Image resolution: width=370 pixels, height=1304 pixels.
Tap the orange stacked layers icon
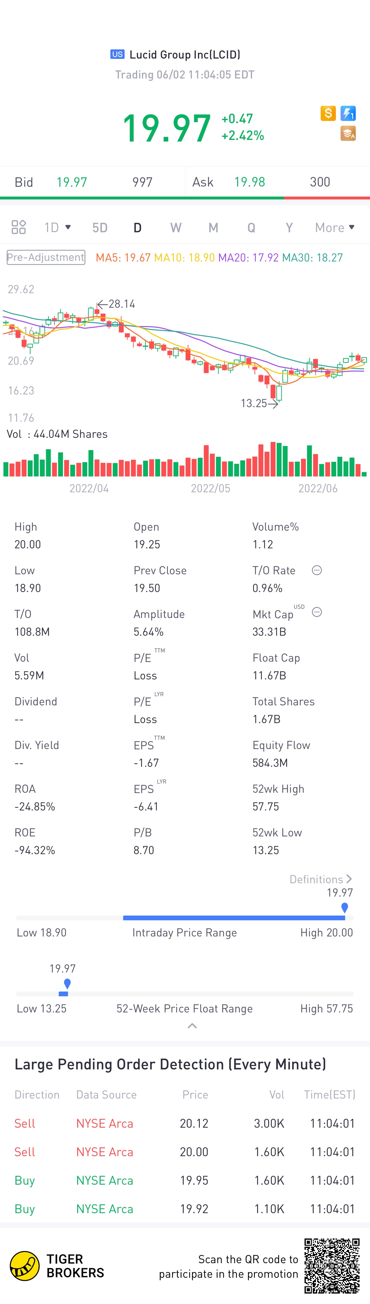tap(348, 133)
